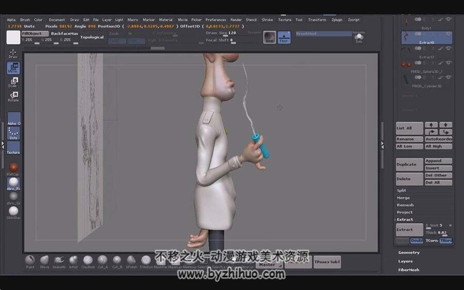Toggle the Double option under Extract
Viewport: 464px width, 290px height.
coord(417,241)
